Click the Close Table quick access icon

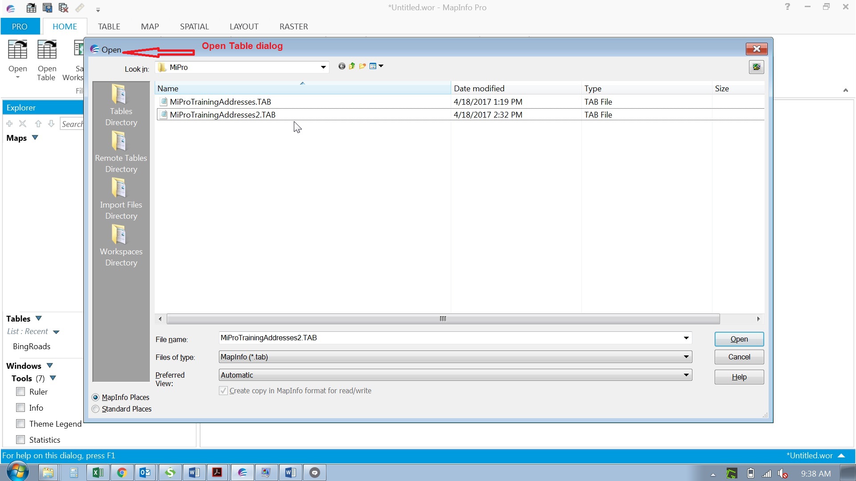coord(64,8)
